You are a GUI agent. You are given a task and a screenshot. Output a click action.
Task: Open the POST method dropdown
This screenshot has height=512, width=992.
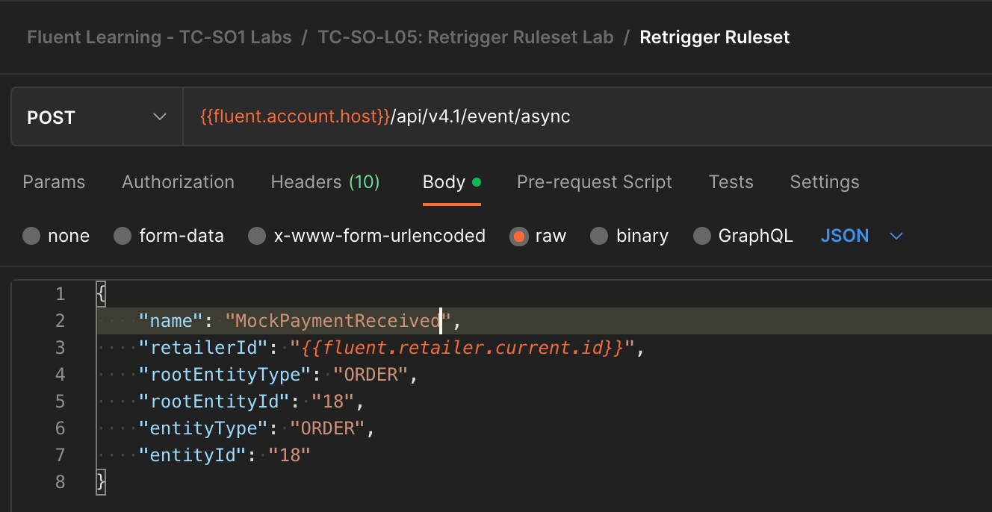(96, 117)
